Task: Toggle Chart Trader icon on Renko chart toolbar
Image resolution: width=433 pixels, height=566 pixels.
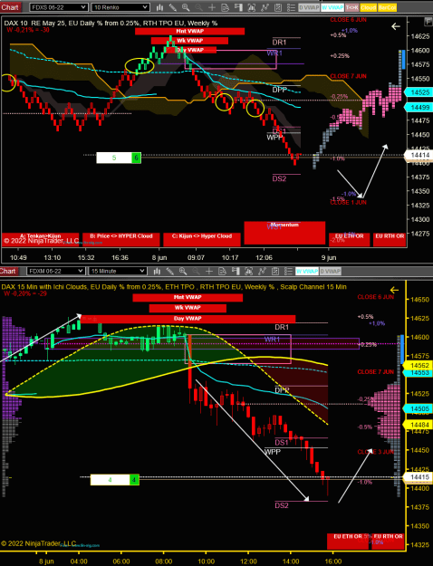Action: (x=238, y=7)
